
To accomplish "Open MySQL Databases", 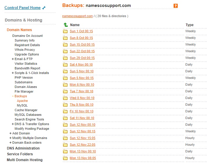I will [28, 115].
